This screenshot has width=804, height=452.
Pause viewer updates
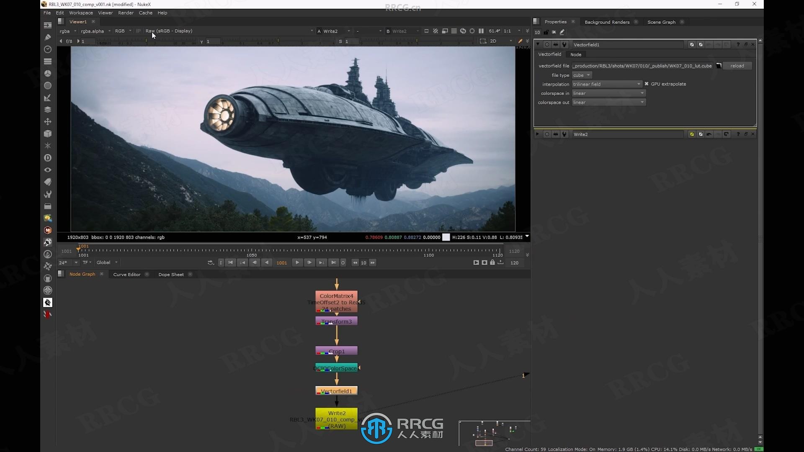click(x=481, y=31)
